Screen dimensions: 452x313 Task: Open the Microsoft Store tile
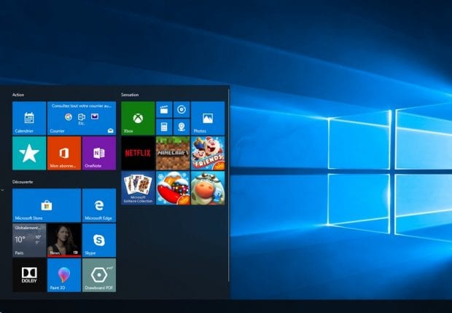(x=47, y=205)
